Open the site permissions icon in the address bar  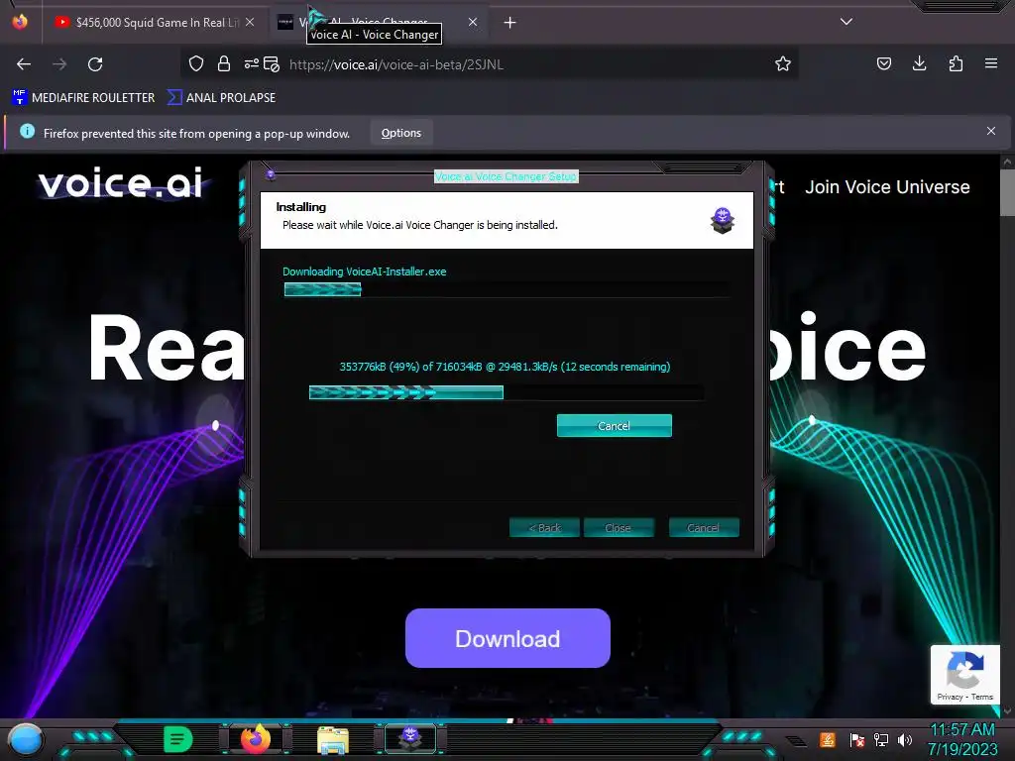[251, 63]
